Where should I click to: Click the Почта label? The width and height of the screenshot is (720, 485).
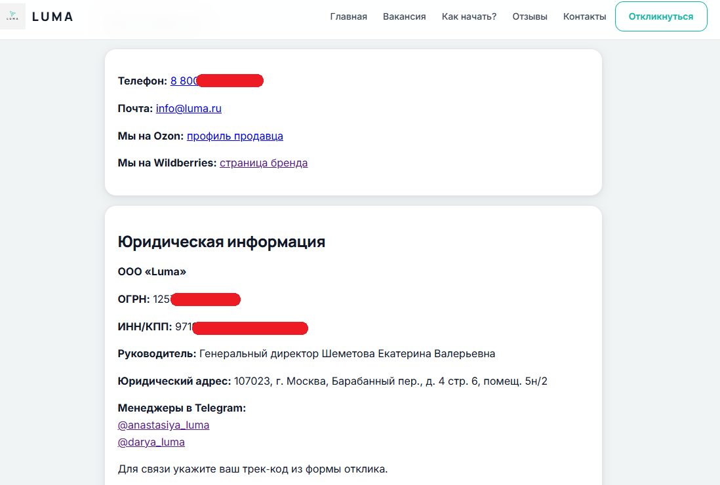[x=135, y=108]
